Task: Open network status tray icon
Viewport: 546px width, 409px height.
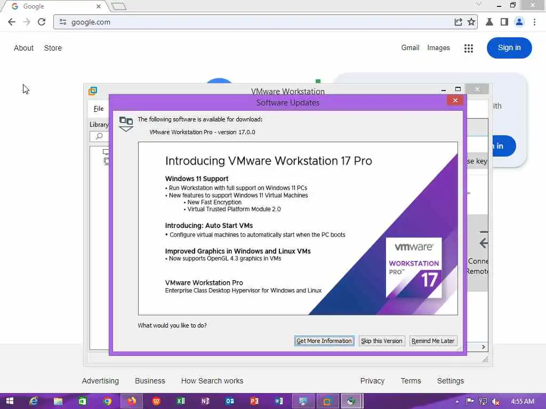Action: [483, 402]
